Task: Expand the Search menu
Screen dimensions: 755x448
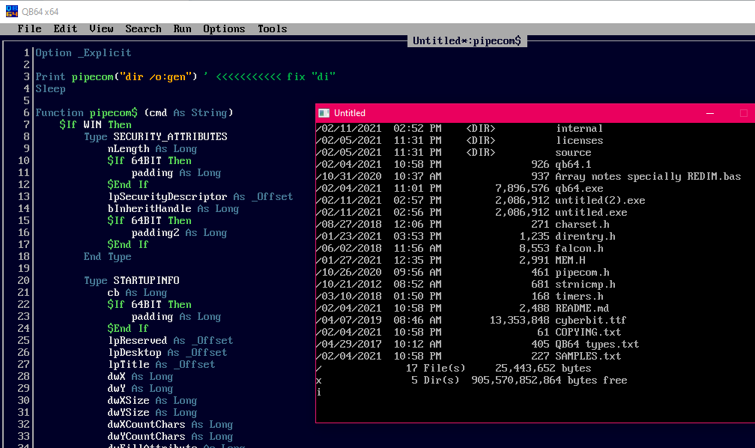Action: 143,28
